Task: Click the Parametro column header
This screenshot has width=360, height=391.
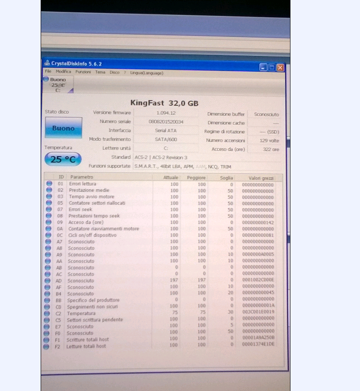Action: point(110,177)
